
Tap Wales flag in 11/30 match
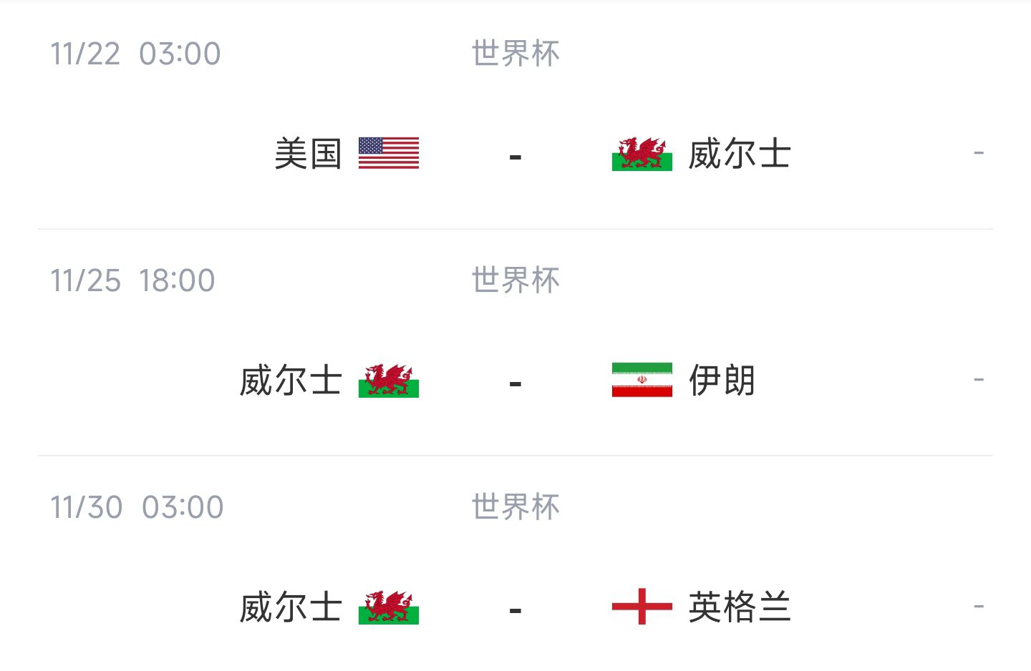point(389,607)
